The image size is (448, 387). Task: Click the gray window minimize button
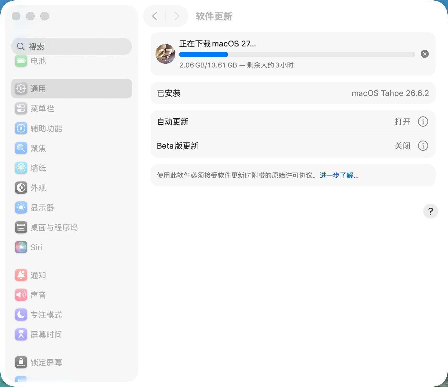[30, 16]
